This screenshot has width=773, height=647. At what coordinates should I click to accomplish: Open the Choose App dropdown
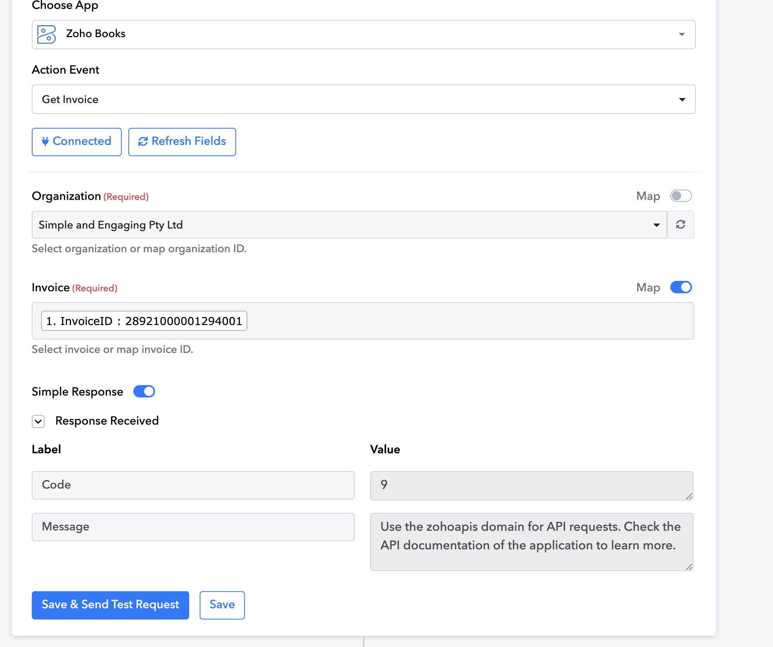pos(364,34)
